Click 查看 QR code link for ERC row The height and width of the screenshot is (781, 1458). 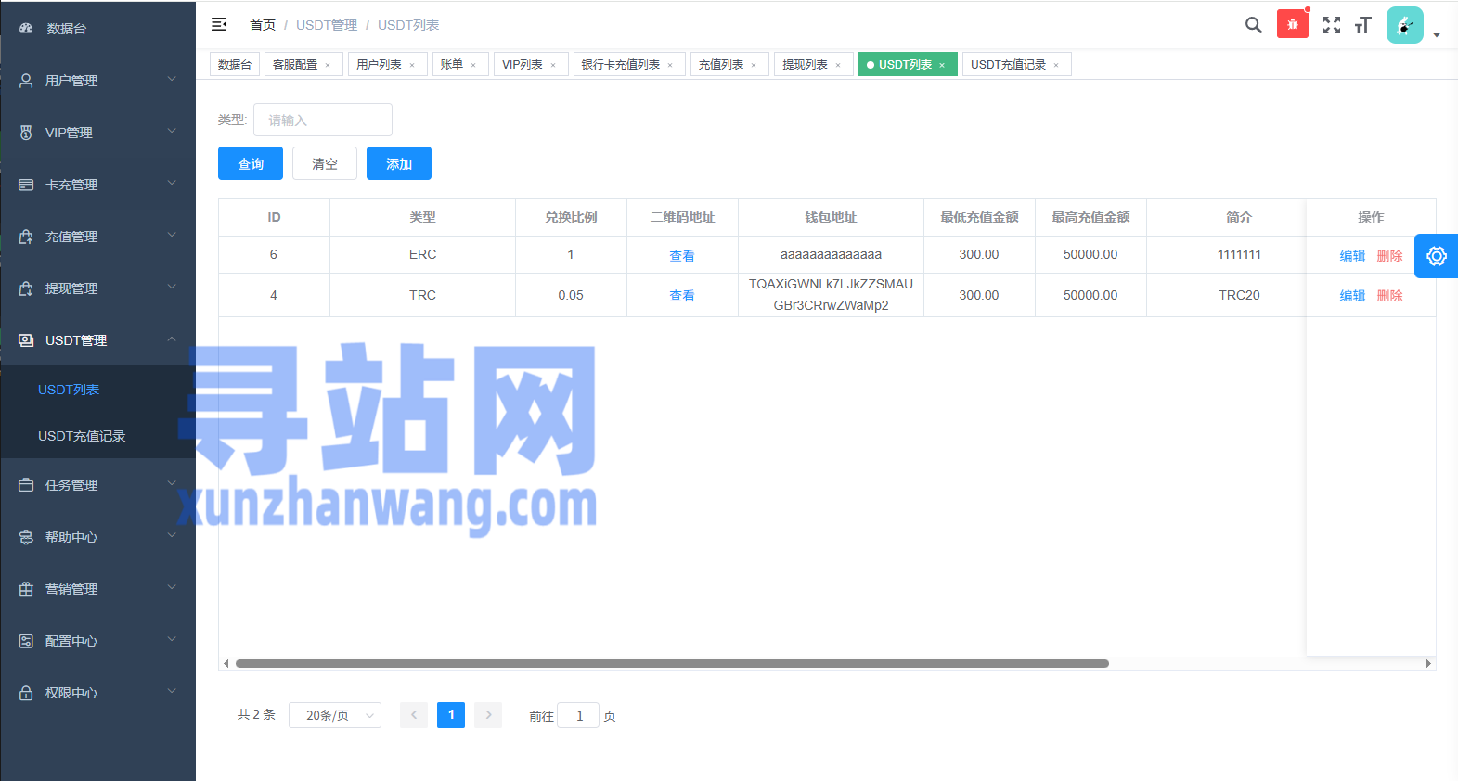(682, 256)
